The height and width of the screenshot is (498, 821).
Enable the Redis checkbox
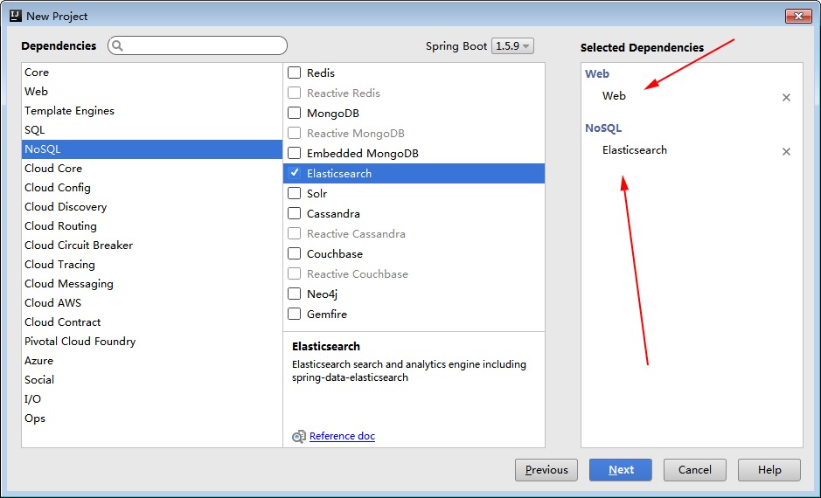[x=295, y=73]
